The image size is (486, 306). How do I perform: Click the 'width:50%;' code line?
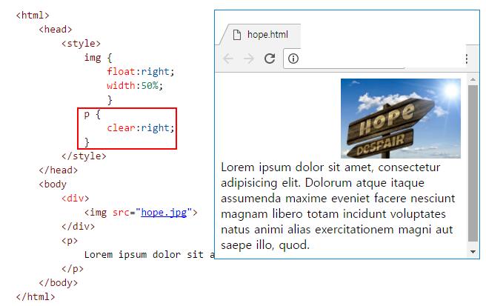[x=135, y=85]
